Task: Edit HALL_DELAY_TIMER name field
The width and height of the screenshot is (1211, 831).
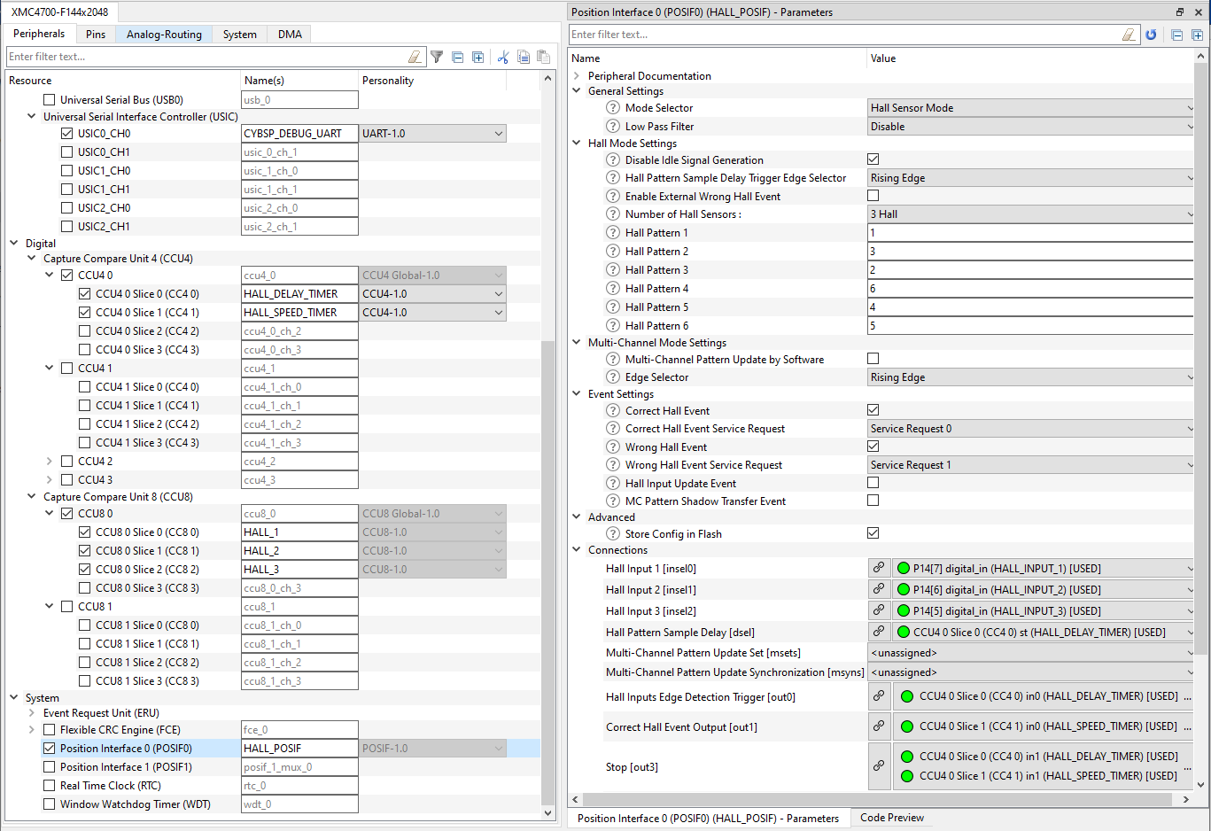Action: [x=299, y=294]
